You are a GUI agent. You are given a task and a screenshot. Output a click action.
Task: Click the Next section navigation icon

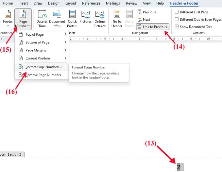tap(140, 19)
